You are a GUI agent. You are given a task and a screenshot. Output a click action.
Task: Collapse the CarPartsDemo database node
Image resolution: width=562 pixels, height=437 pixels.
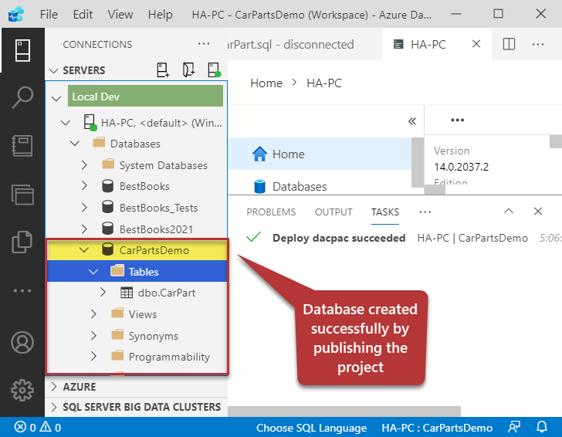[x=84, y=250]
